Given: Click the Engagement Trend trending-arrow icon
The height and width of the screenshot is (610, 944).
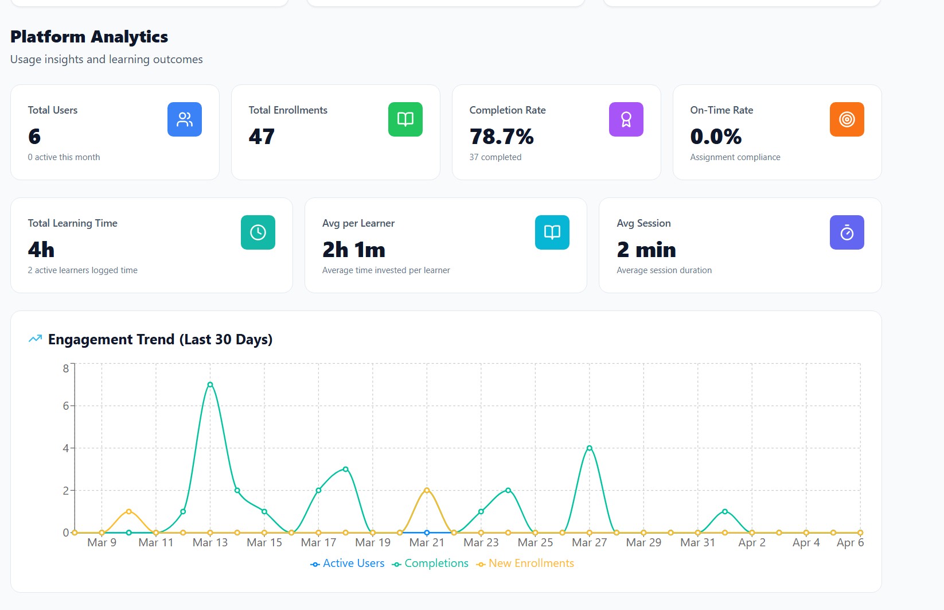Looking at the screenshot, I should [34, 339].
